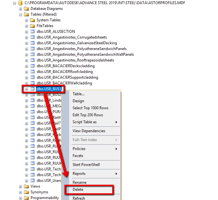
Task: Choose Select Top 1000 Rows
Action: 95,108
